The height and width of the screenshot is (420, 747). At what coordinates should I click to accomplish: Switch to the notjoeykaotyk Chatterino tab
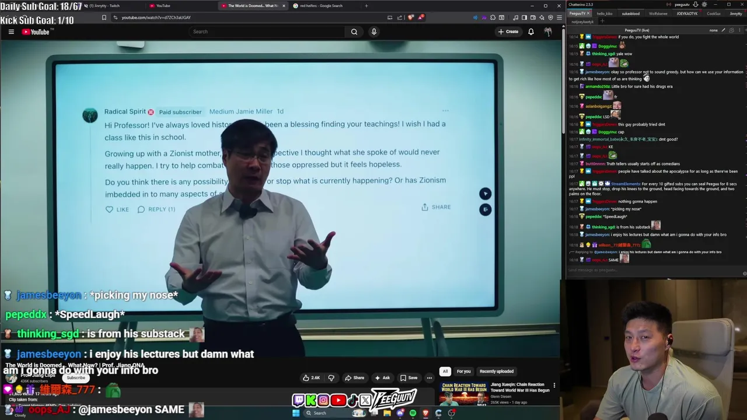[x=582, y=22]
